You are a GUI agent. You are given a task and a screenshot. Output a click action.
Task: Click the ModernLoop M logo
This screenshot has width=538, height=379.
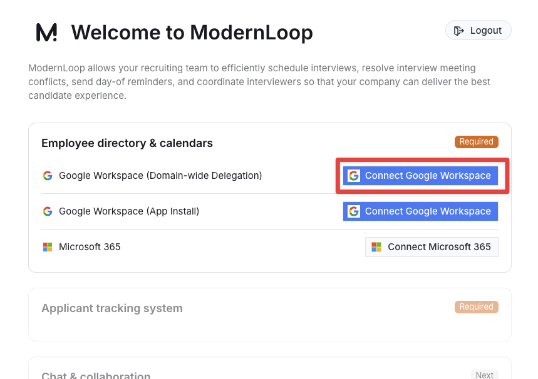47,33
